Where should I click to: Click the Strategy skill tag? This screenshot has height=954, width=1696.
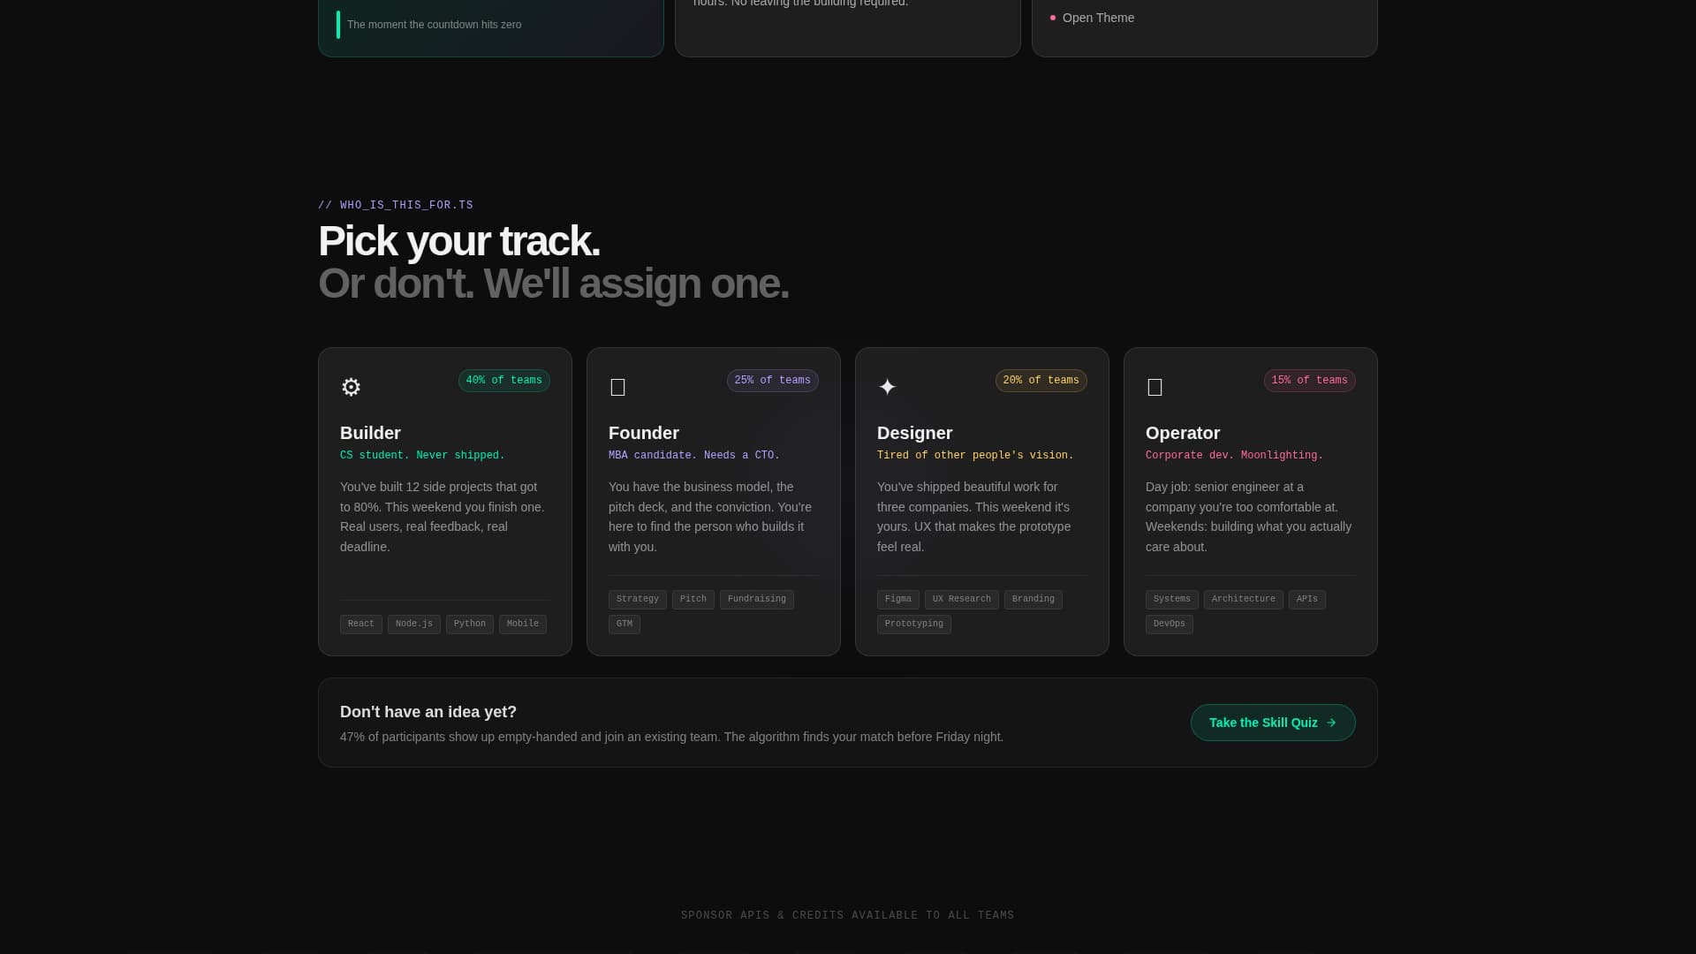coord(638,600)
